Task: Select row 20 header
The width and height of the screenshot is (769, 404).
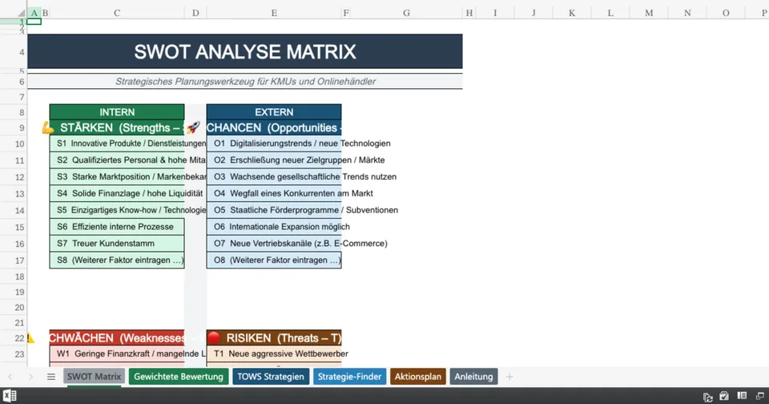Action: coord(14,307)
